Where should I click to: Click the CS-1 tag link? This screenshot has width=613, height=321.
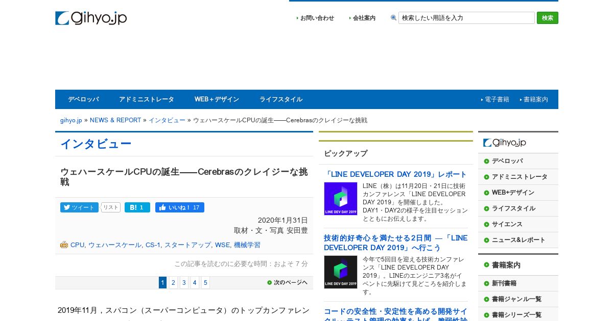coord(153,245)
